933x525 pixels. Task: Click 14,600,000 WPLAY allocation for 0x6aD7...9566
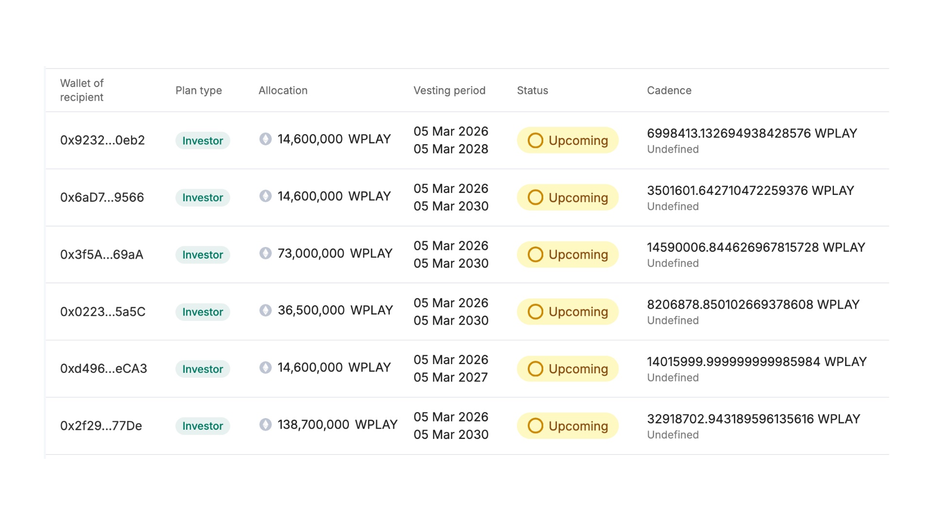click(x=334, y=196)
